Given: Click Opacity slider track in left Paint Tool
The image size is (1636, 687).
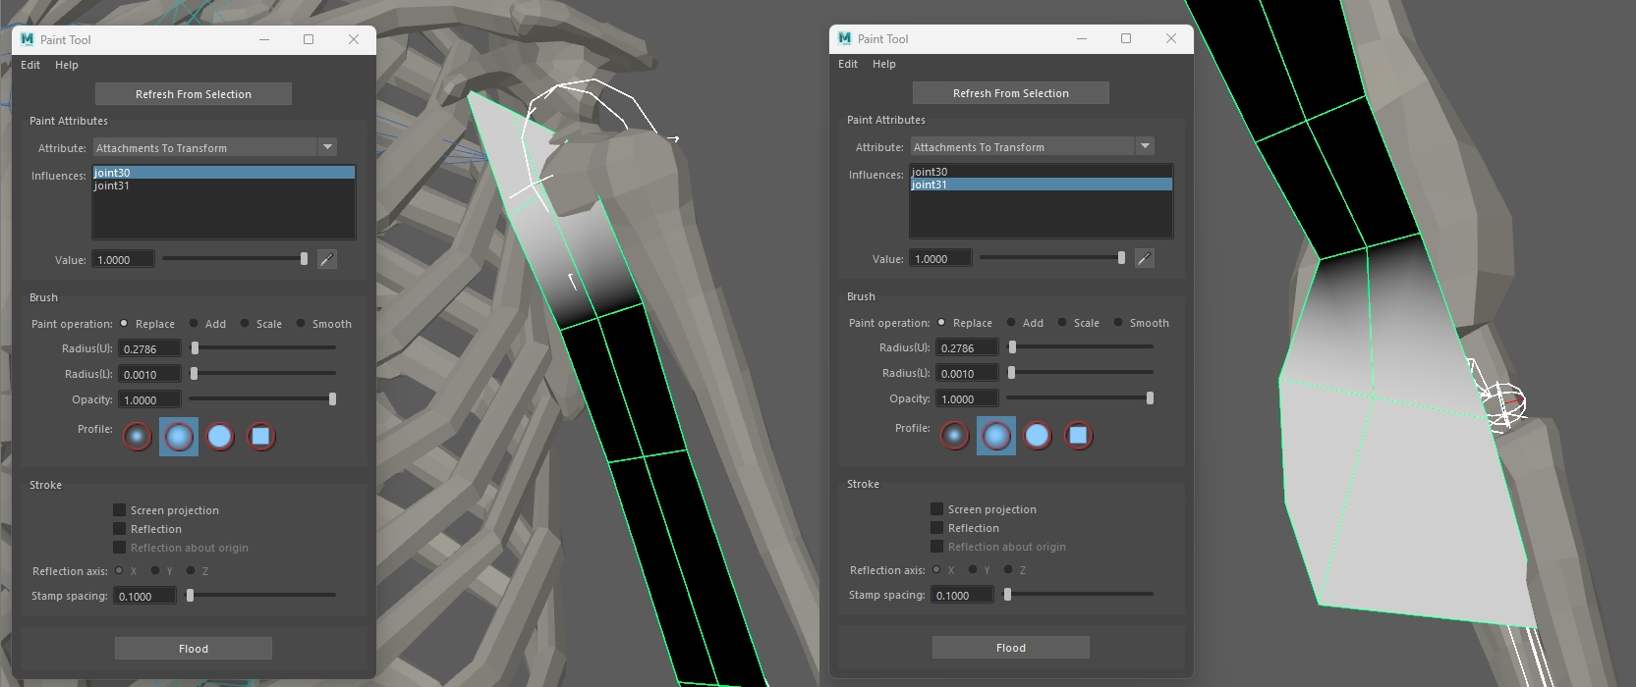Looking at the screenshot, I should 261,399.
